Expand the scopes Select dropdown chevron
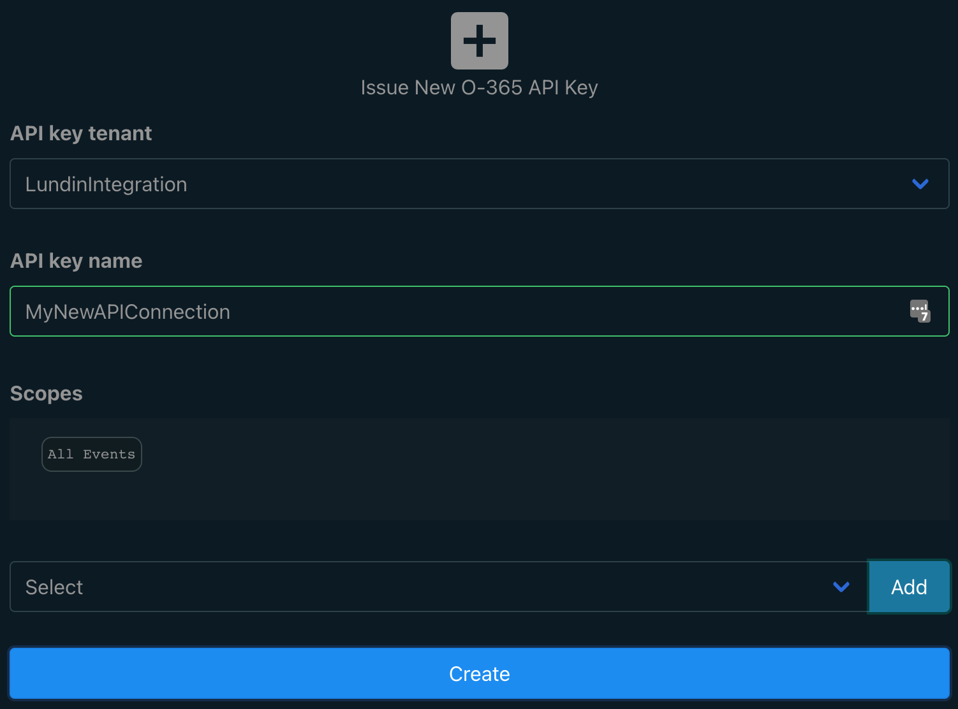Screen dimensions: 958x709 click(x=841, y=587)
